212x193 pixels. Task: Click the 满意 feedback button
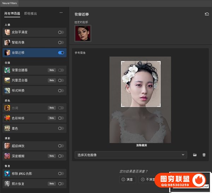(127, 180)
